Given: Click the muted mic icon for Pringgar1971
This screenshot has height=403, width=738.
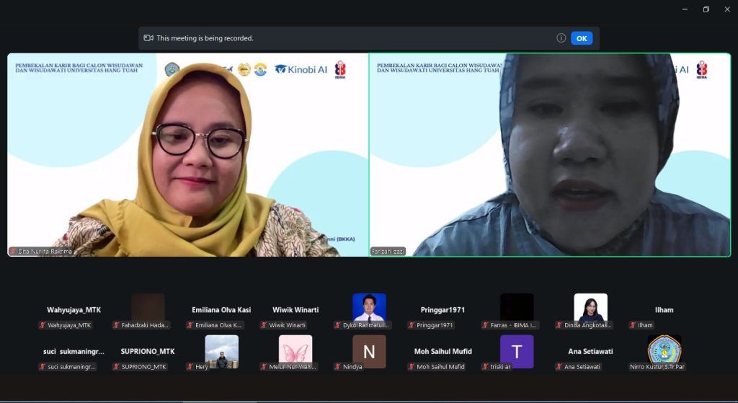Looking at the screenshot, I should point(412,325).
